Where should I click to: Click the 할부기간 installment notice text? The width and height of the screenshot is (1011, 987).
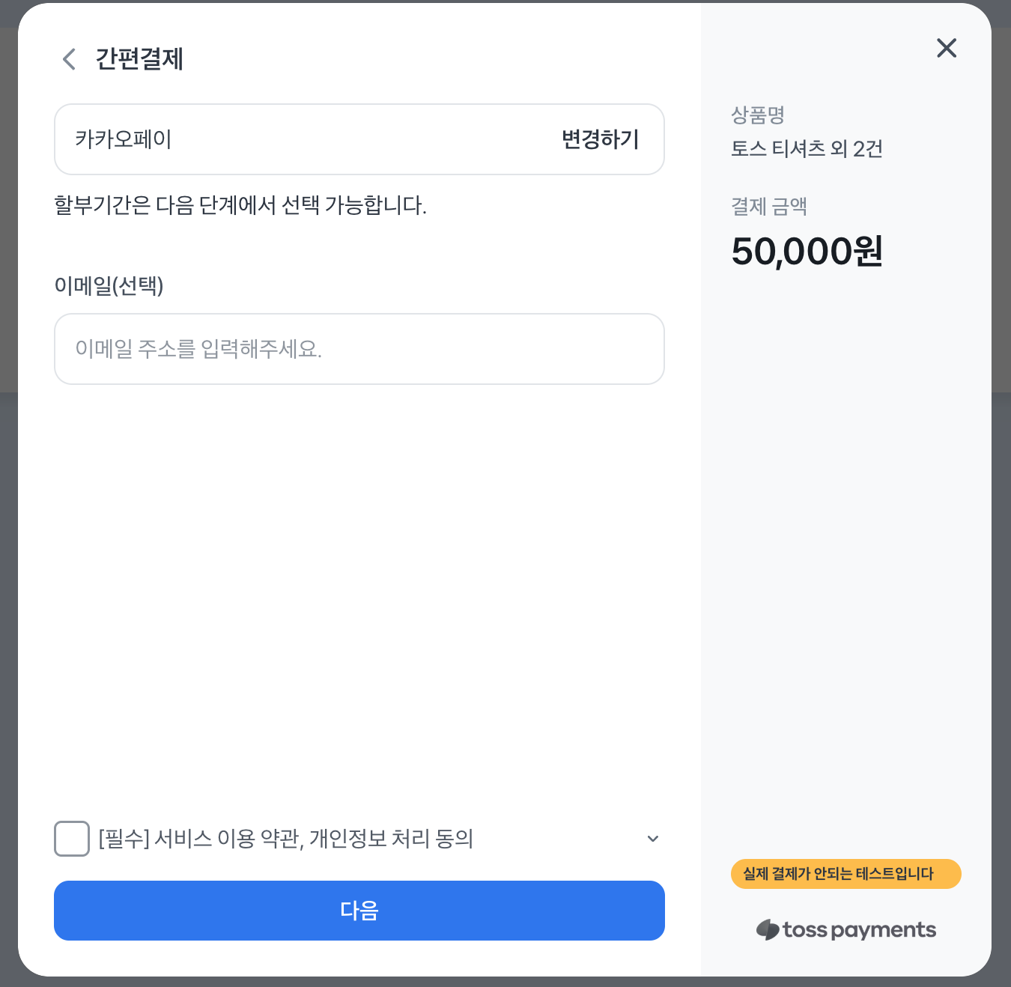coord(240,205)
